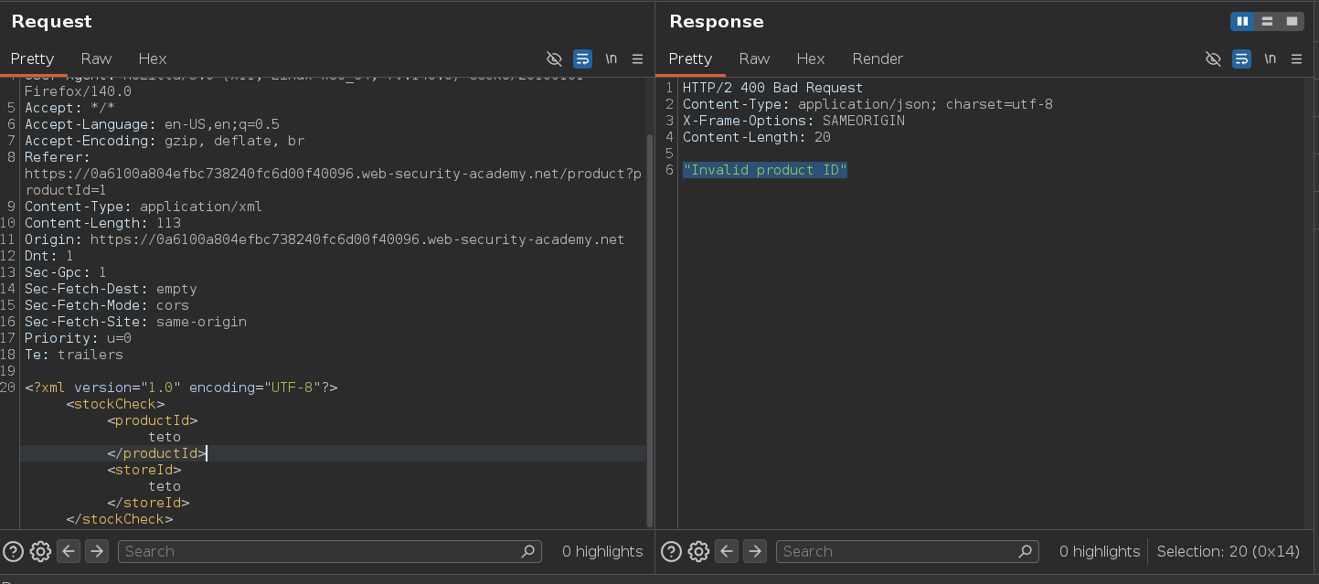Click the Origin header line
Viewport: 1319px width, 584px height.
click(324, 239)
